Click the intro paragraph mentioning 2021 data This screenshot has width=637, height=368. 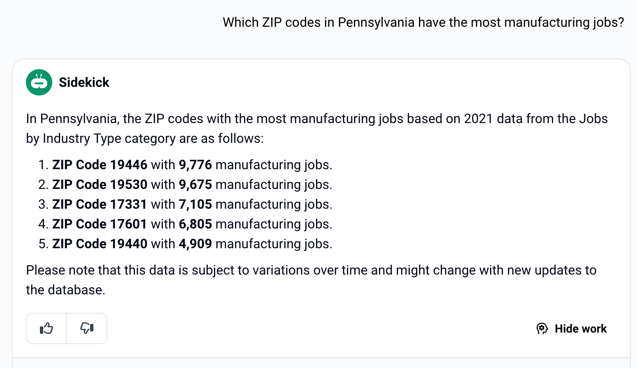(x=317, y=128)
